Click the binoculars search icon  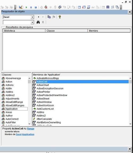[x=38, y=22]
